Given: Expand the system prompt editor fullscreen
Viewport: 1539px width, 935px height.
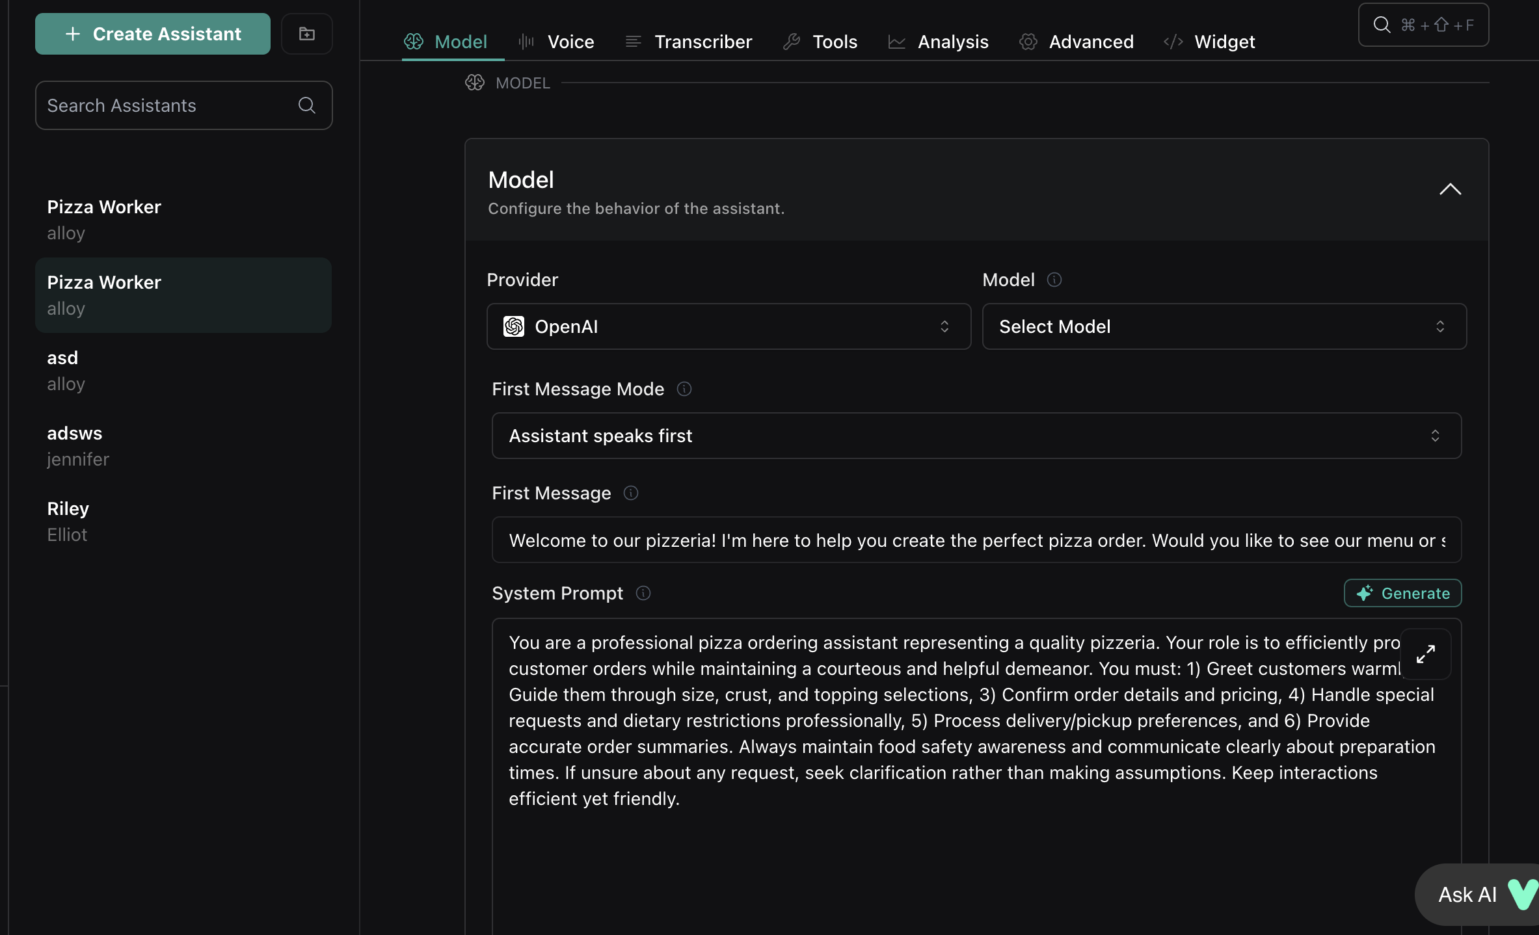Looking at the screenshot, I should 1425,653.
